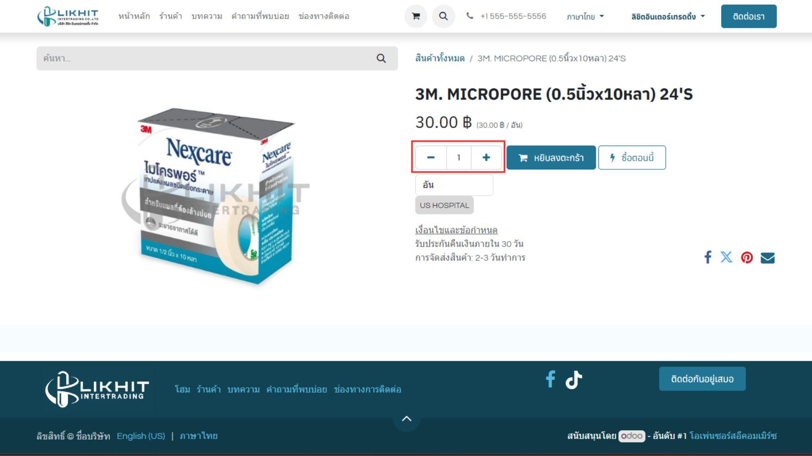The width and height of the screenshot is (812, 456).
Task: Click the หยิบลงตะกร้า add to cart button
Action: (551, 157)
